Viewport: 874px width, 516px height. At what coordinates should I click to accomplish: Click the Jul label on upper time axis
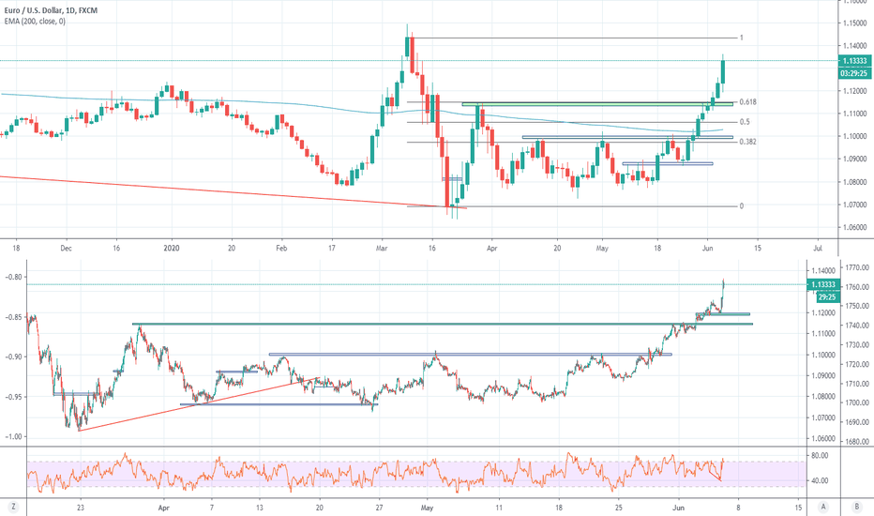[818, 249]
